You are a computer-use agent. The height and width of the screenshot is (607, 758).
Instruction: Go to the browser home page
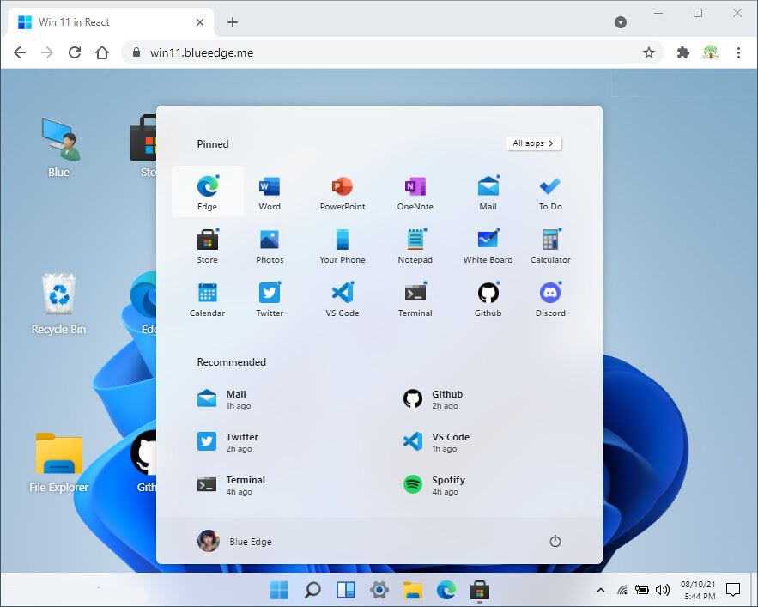(x=102, y=52)
